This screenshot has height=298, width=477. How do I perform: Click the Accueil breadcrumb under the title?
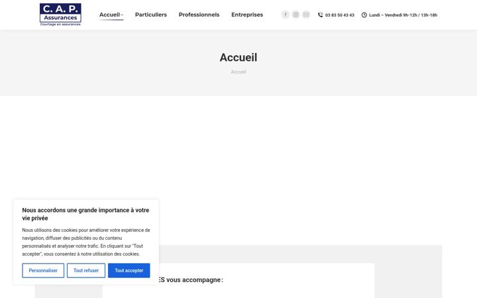[x=238, y=72]
